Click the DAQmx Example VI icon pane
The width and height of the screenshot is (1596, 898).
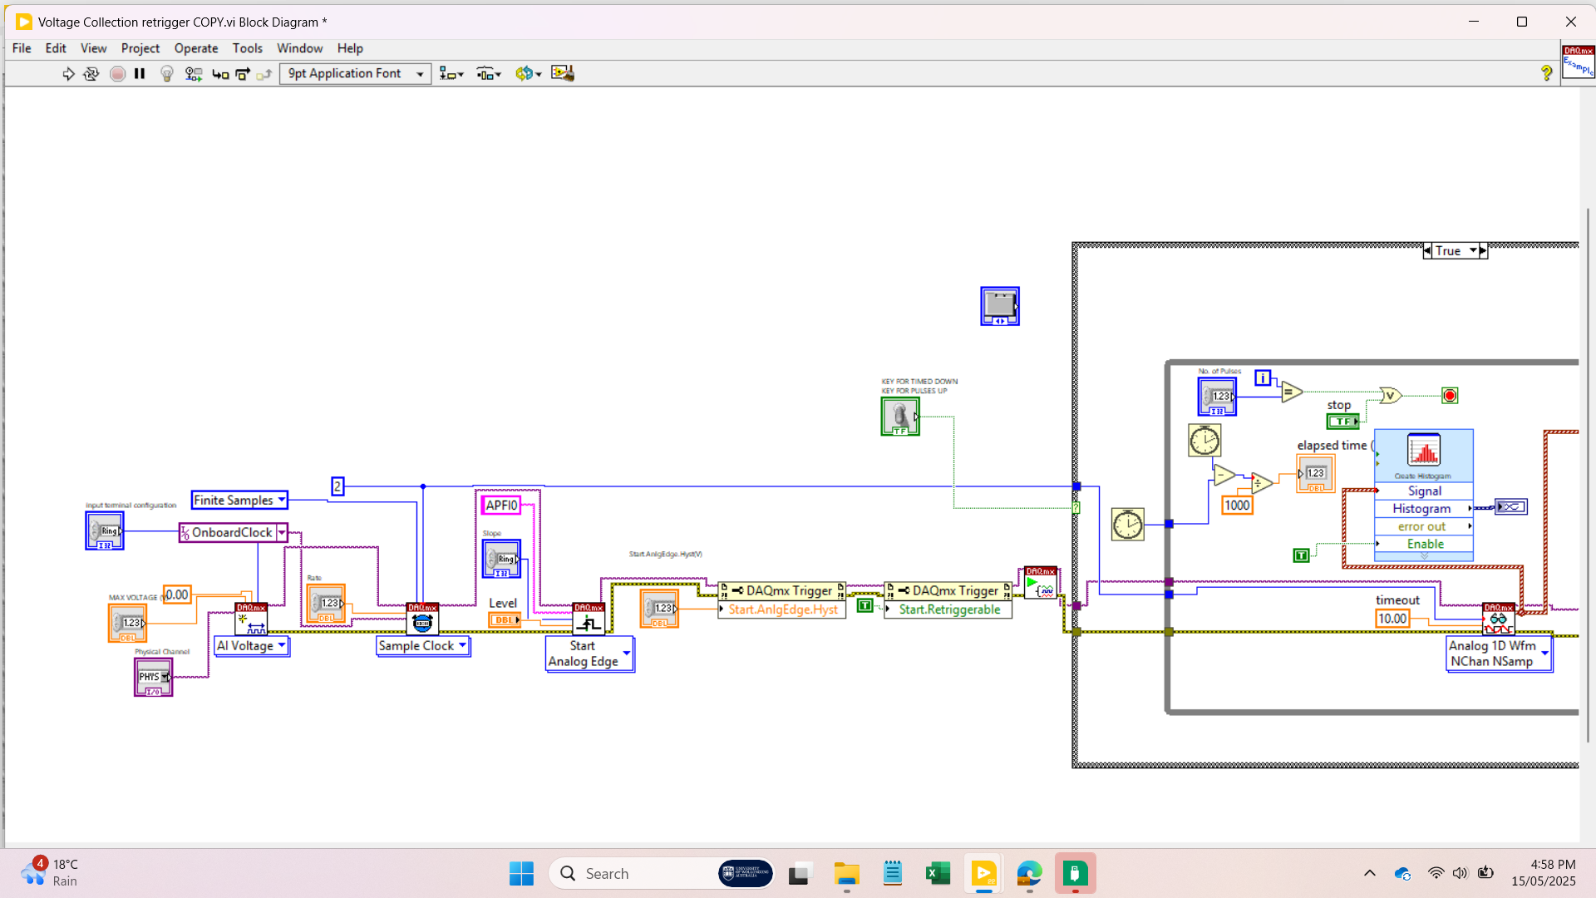(x=1578, y=62)
